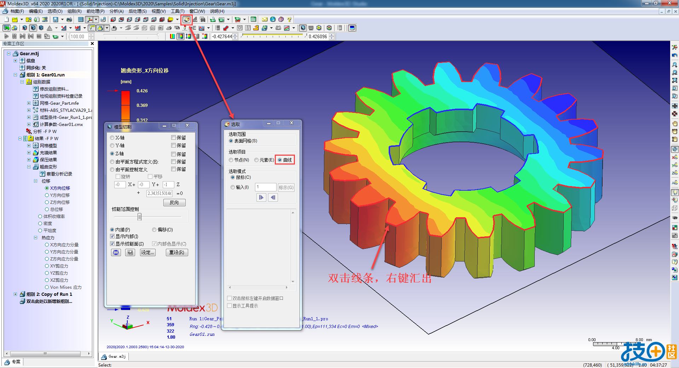Collapse Gear.m3j root node

tap(8, 53)
